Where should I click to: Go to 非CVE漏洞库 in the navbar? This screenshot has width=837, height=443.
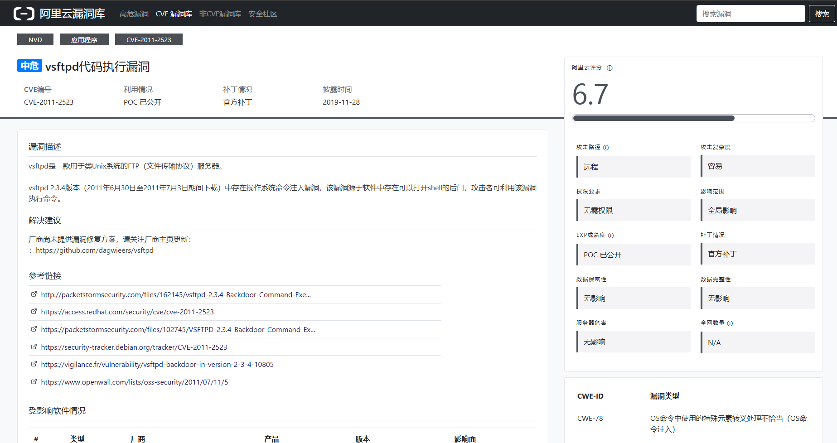tap(220, 14)
